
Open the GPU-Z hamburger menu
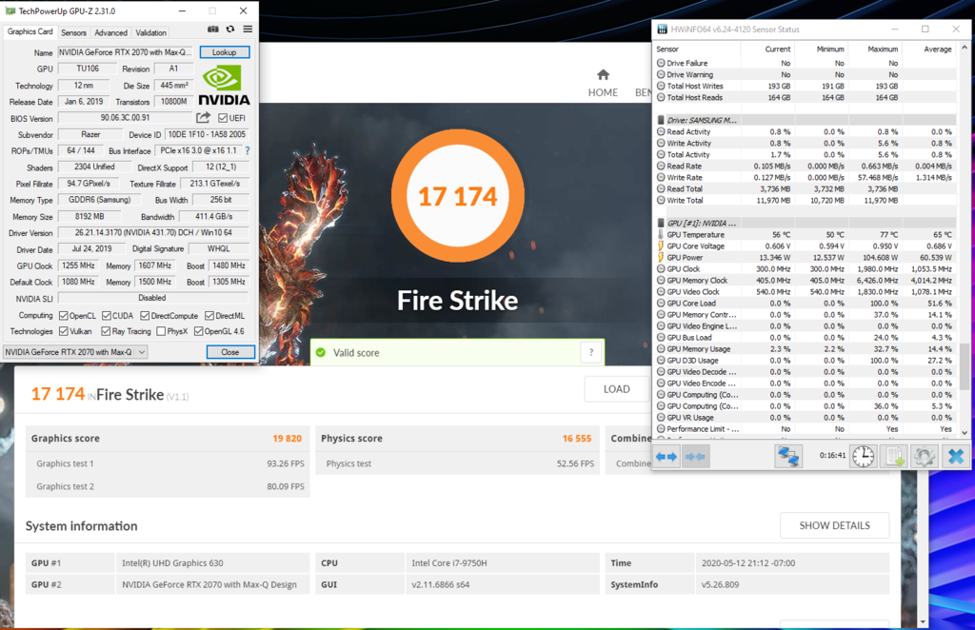[x=248, y=30]
